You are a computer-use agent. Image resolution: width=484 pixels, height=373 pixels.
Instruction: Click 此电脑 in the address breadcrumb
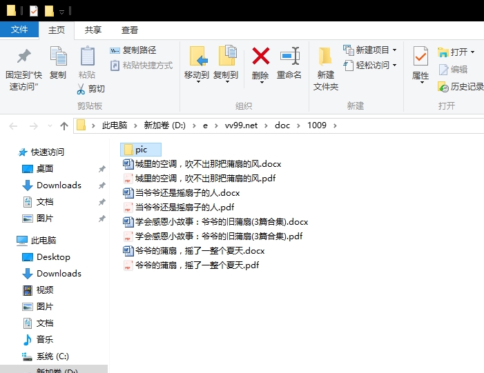pos(114,125)
